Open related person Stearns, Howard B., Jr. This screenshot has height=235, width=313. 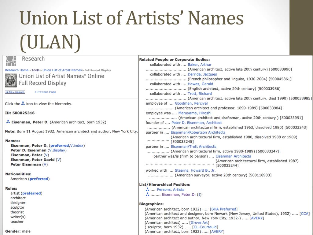click(x=195, y=170)
